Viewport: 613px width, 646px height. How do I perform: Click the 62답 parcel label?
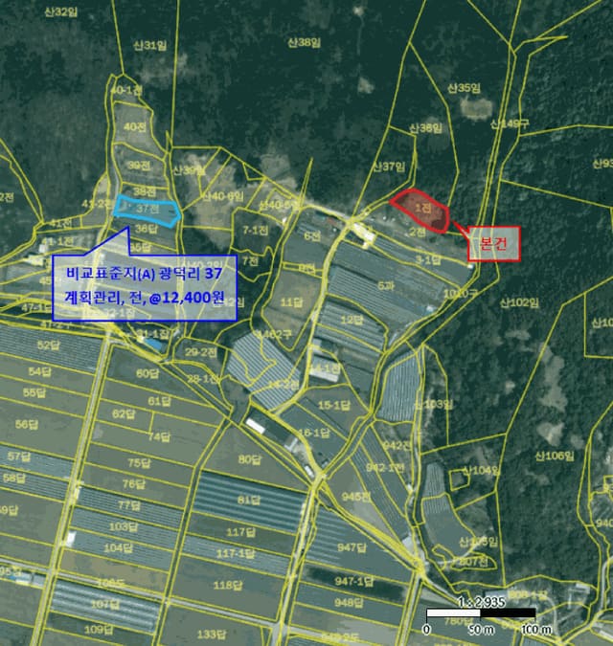pos(124,413)
